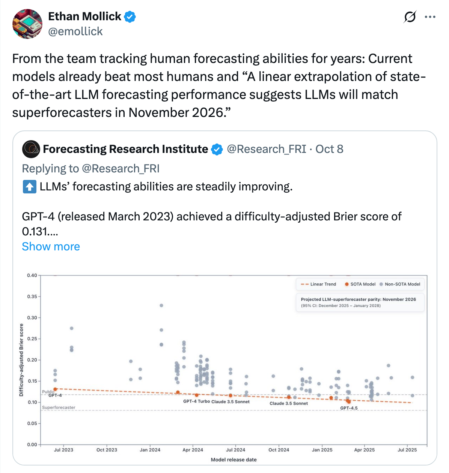Click the Linear Trend legend entry
449x473 pixels.
pos(318,284)
